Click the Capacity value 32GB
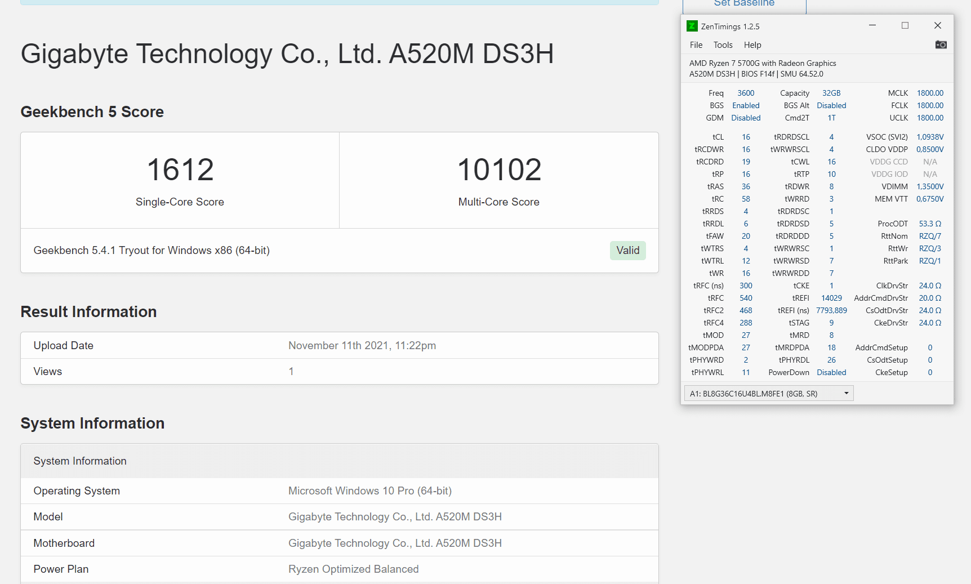 pos(831,93)
